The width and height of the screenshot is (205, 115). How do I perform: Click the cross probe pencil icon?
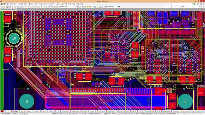point(55,7)
